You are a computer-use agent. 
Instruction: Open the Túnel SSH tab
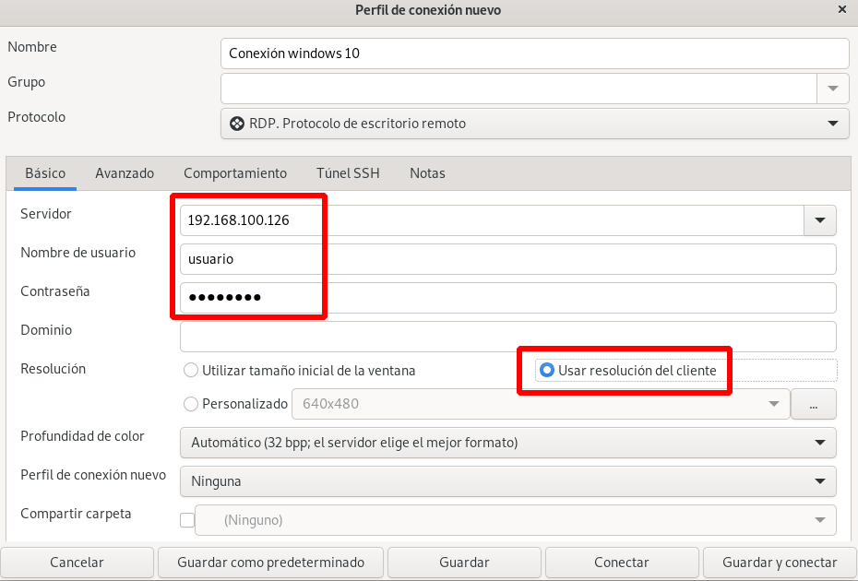348,173
